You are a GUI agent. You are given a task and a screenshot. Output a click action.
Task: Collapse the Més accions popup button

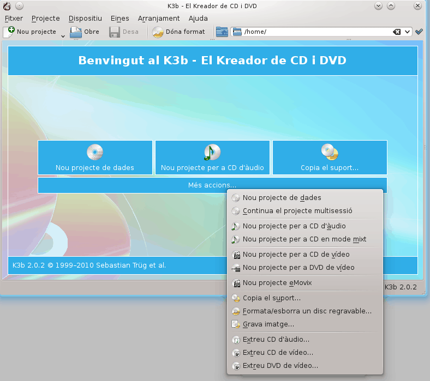[212, 185]
